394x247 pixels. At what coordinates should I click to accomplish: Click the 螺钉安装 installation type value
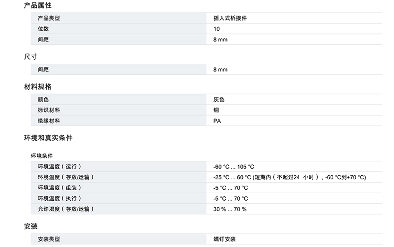[224, 239]
